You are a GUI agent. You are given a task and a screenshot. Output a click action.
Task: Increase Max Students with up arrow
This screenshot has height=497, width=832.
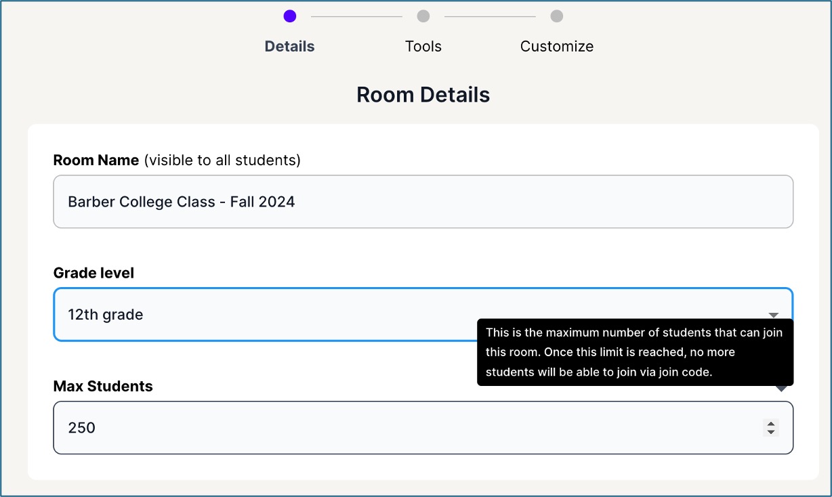[x=770, y=424]
